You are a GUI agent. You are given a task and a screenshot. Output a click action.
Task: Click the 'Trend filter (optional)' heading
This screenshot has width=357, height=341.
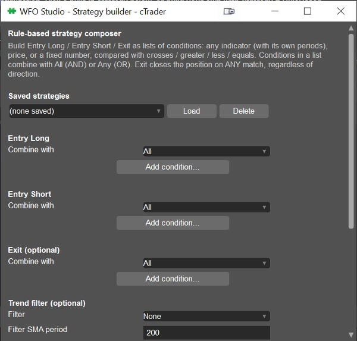pyautogui.click(x=47, y=303)
